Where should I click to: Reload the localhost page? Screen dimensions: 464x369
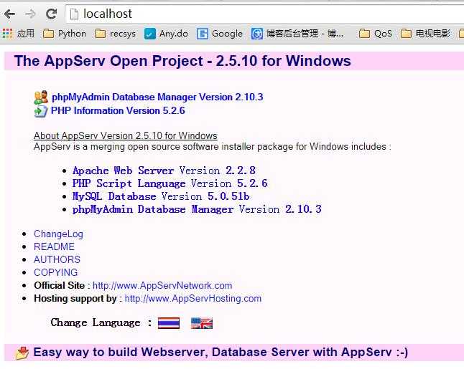[51, 14]
